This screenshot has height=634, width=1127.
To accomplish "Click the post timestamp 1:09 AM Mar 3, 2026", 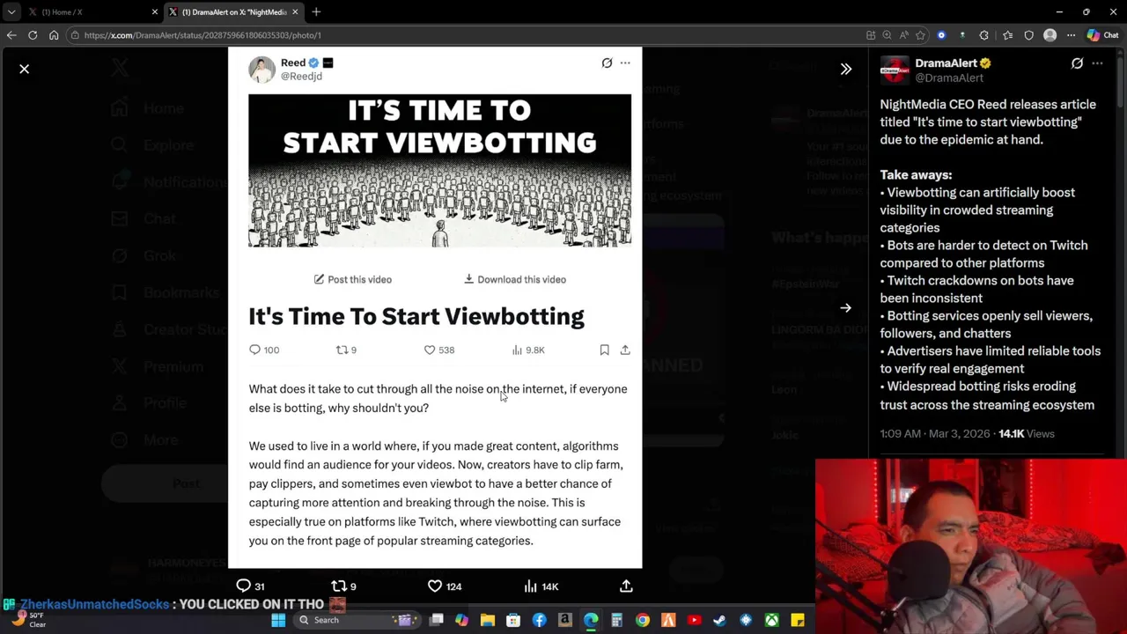I will coord(934,433).
